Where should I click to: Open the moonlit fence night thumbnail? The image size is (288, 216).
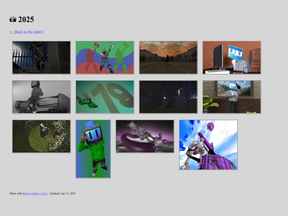(x=41, y=58)
